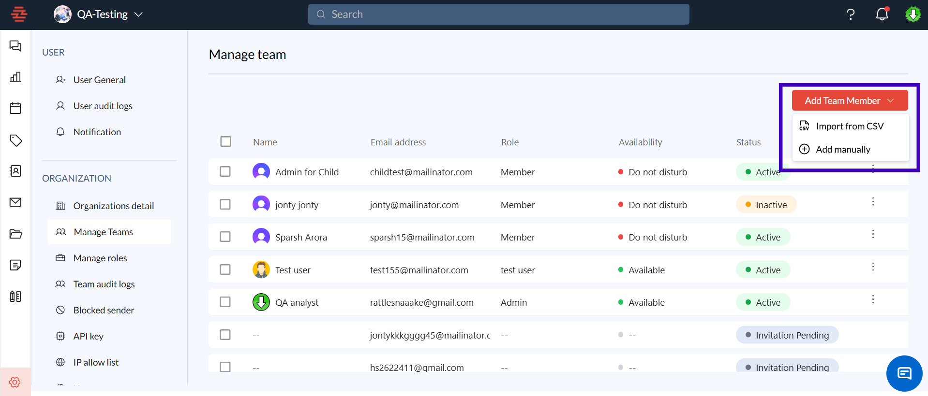Image resolution: width=928 pixels, height=396 pixels.
Task: Choose Import from CSV option
Action: point(849,126)
